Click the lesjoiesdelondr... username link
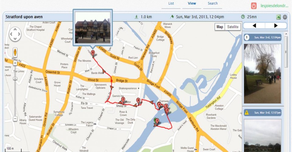The width and height of the screenshot is (292, 152). coord(274,6)
